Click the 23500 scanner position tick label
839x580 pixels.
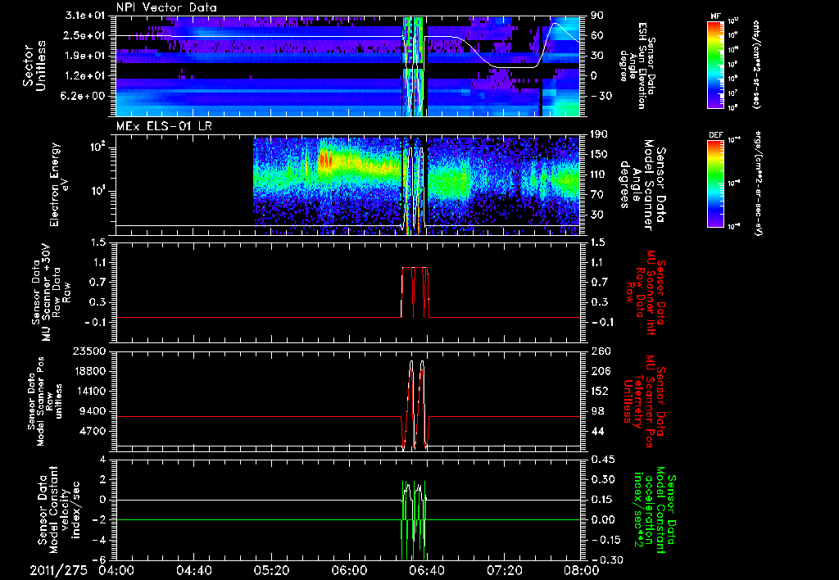(88, 351)
